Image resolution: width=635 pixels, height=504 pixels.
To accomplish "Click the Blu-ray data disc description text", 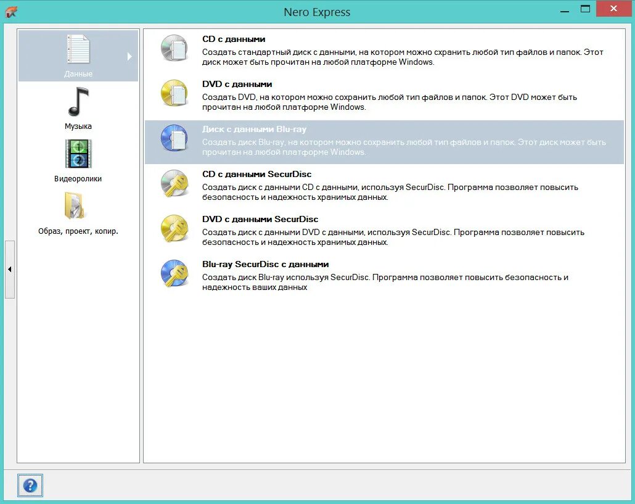I will coord(404,147).
